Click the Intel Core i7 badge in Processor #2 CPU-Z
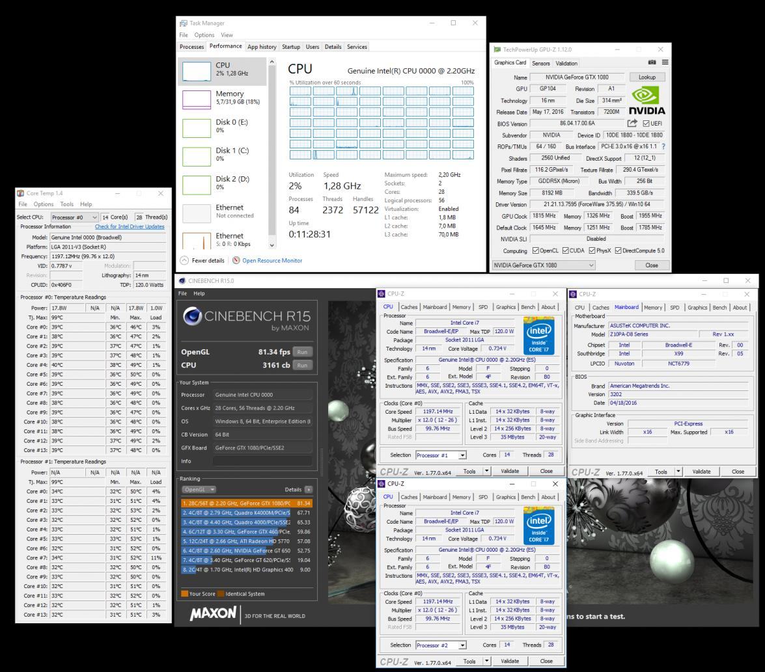The width and height of the screenshot is (765, 672). [538, 526]
